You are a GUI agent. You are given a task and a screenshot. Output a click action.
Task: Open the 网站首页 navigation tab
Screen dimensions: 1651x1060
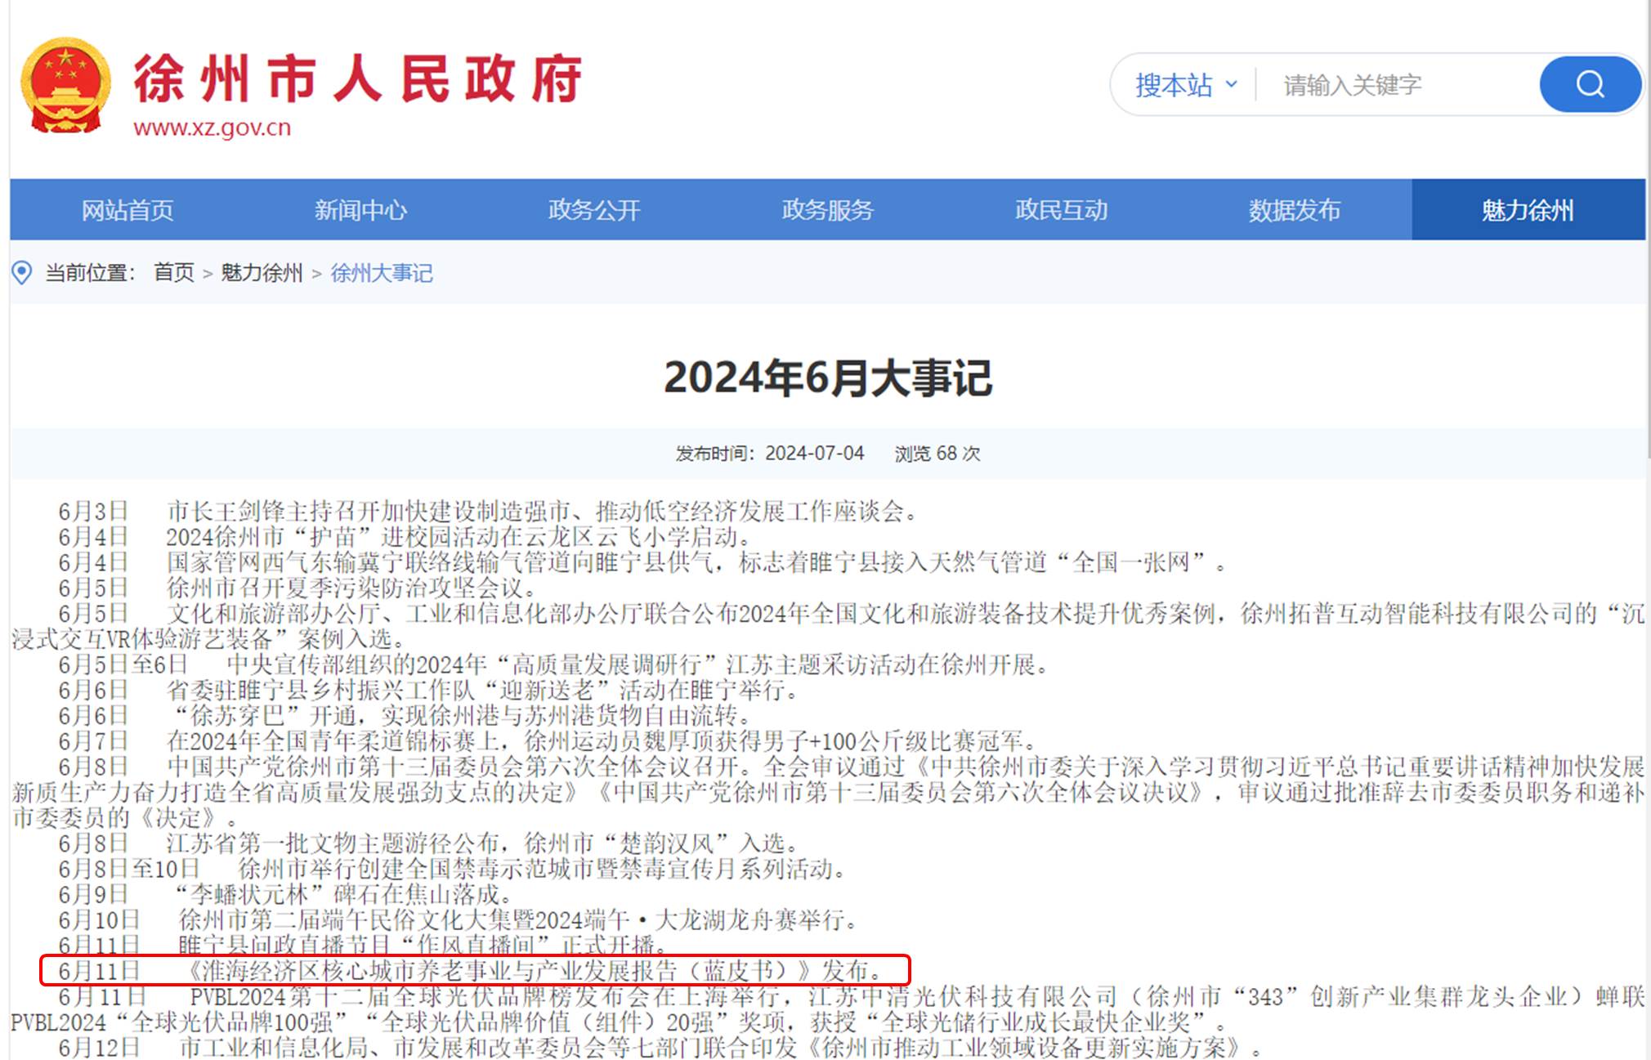pos(128,210)
